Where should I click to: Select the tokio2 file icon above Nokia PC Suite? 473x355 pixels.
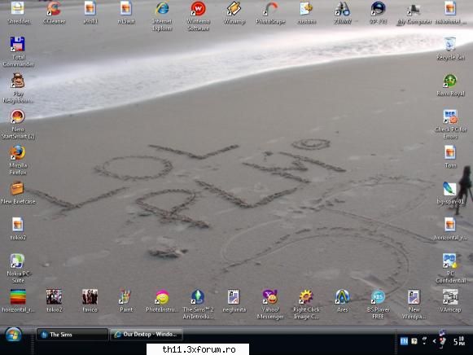point(18,229)
